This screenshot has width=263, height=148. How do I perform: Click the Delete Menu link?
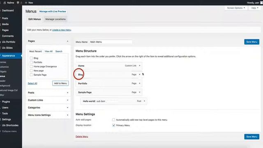pos(82,136)
